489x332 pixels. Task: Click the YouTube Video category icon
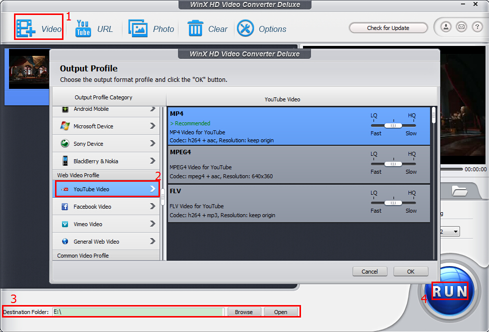click(65, 189)
